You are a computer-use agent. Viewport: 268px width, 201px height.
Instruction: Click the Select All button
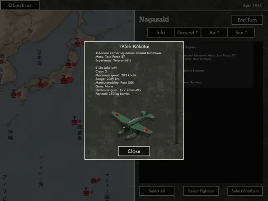click(157, 191)
